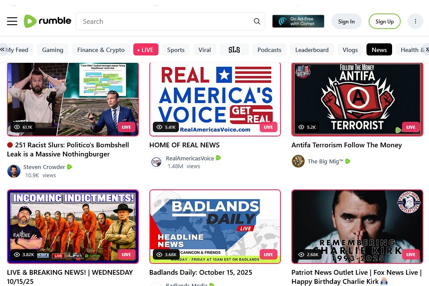Image resolution: width=429 pixels, height=286 pixels.
Task: Visit The Big Mig channel name link
Action: click(x=325, y=161)
